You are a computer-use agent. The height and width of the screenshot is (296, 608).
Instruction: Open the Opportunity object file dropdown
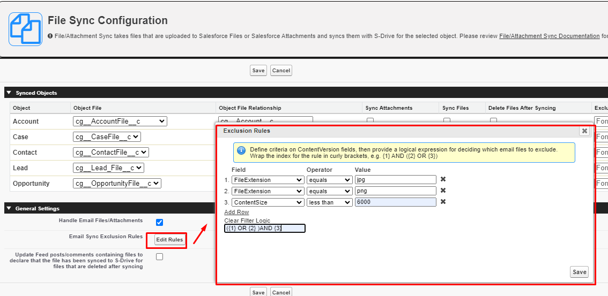click(x=116, y=184)
